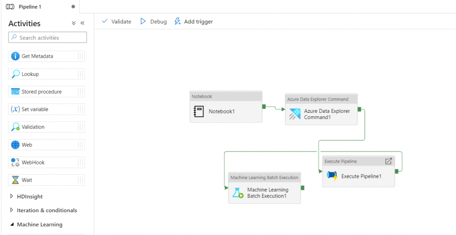The width and height of the screenshot is (456, 235).
Task: Click the Add trigger button
Action: [193, 21]
